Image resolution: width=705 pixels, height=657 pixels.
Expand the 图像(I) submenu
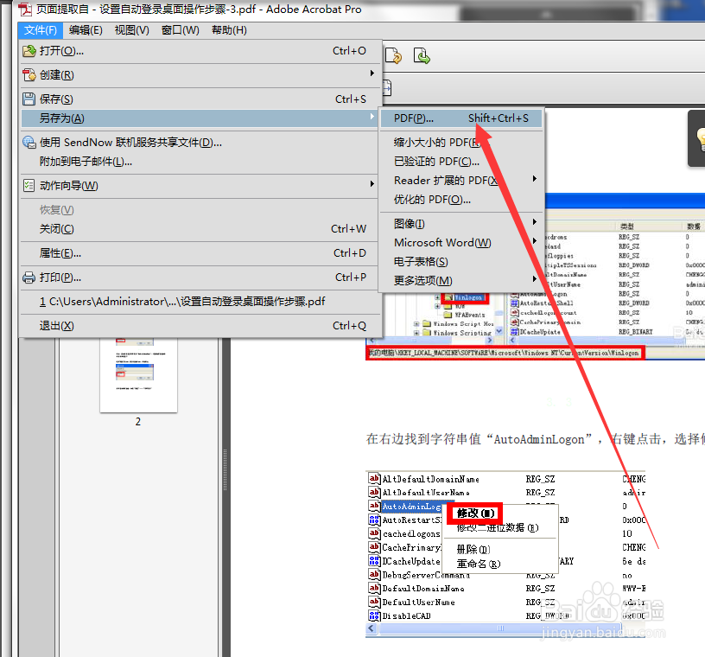(461, 224)
